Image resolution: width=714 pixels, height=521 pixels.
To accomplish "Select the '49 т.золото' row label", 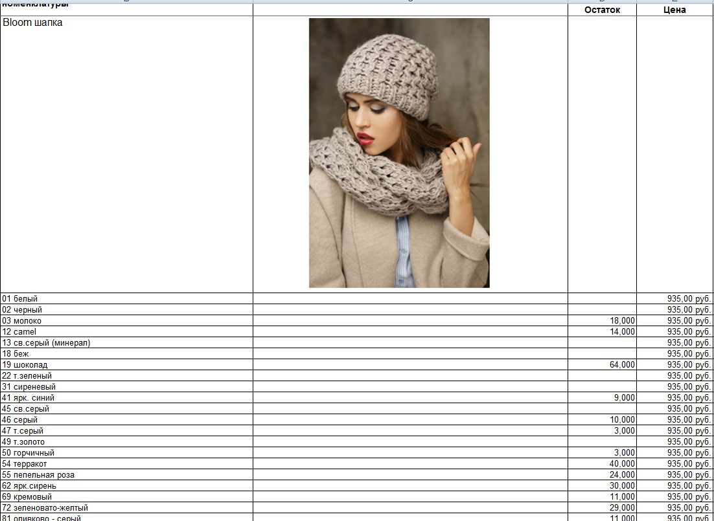I will 23,442.
